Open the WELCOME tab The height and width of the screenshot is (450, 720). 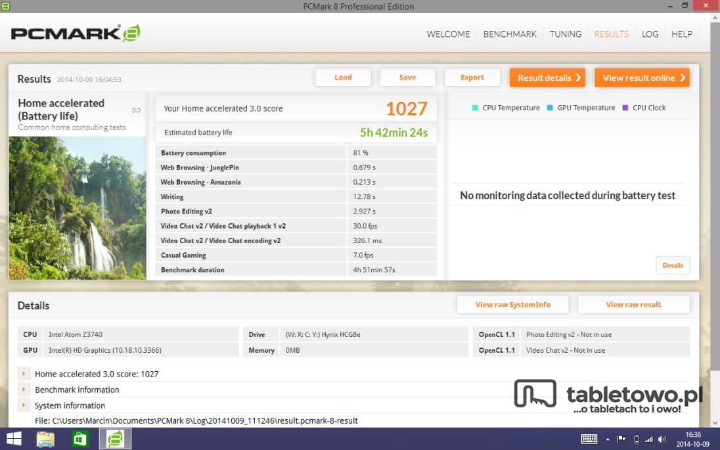click(448, 34)
